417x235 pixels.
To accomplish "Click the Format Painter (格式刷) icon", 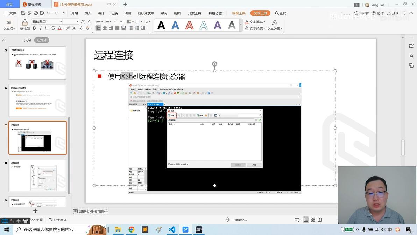I will coord(25,25).
